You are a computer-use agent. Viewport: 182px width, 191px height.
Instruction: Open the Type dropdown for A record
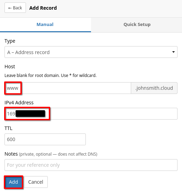(91, 52)
